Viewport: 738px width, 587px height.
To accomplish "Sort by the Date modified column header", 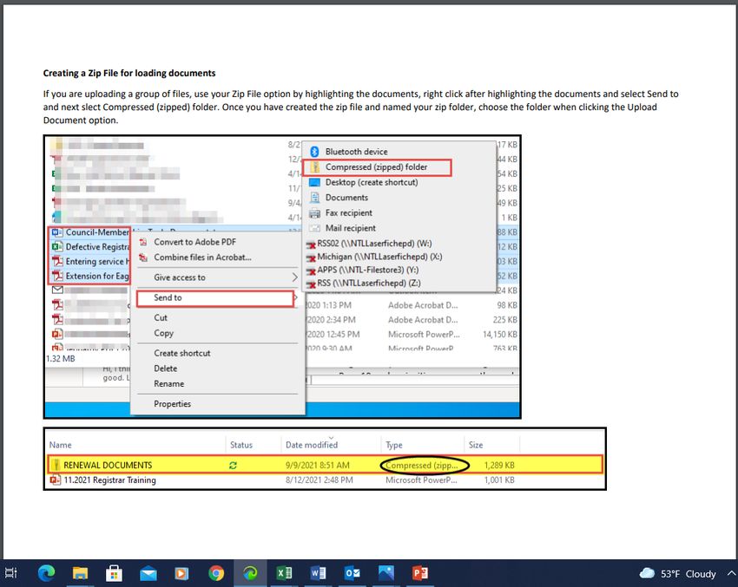I will (x=312, y=445).
